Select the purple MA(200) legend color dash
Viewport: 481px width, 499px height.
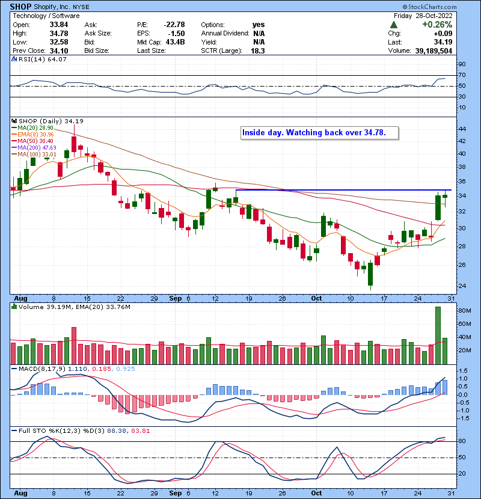(14, 147)
